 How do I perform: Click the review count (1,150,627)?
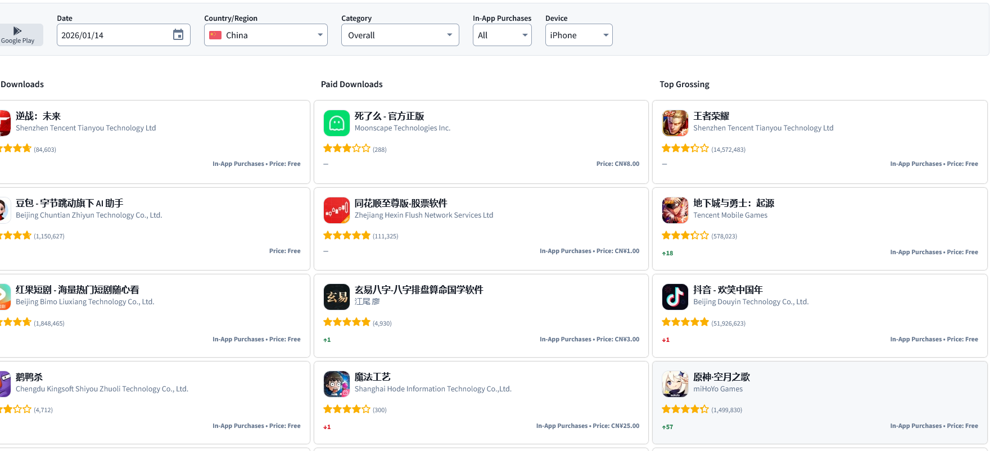coord(49,236)
